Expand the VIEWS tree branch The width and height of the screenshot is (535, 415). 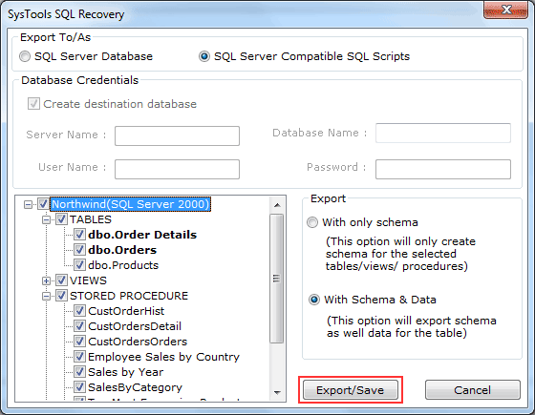point(47,280)
